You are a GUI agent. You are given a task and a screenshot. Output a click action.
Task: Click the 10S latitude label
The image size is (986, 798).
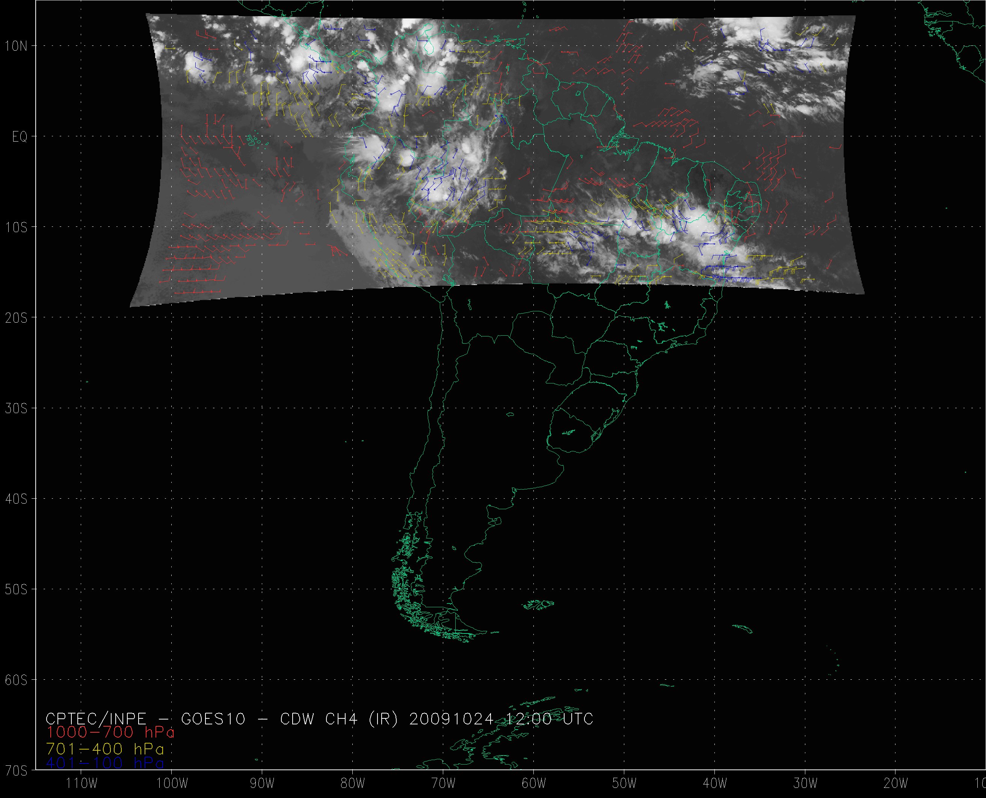pos(16,228)
